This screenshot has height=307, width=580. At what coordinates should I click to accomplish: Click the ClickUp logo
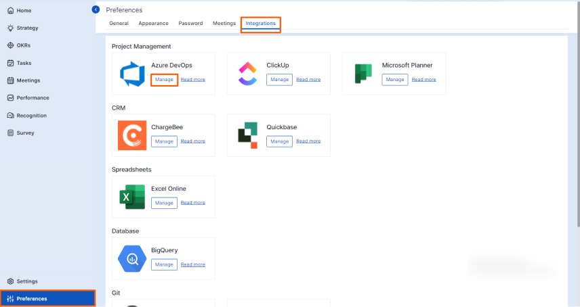click(x=247, y=74)
